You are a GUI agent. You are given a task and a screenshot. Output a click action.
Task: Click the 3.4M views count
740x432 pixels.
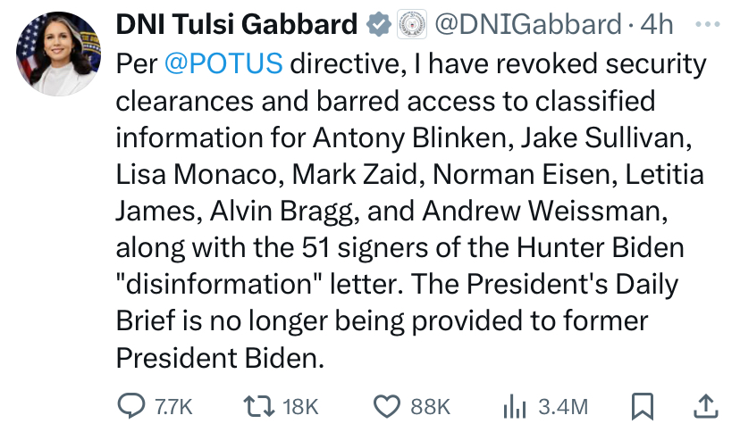coord(564,406)
